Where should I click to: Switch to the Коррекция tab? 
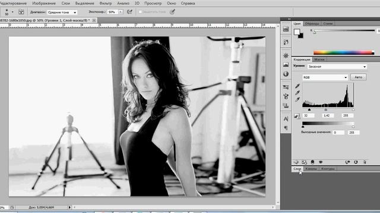tap(302, 59)
